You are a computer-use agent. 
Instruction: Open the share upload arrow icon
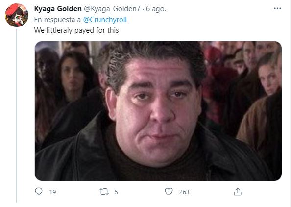tap(238, 192)
